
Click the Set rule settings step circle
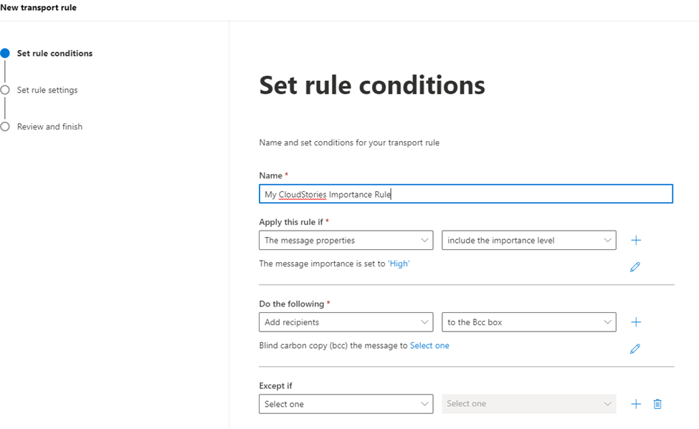5,90
